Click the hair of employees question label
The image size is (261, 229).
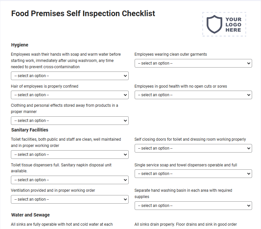[45, 86]
